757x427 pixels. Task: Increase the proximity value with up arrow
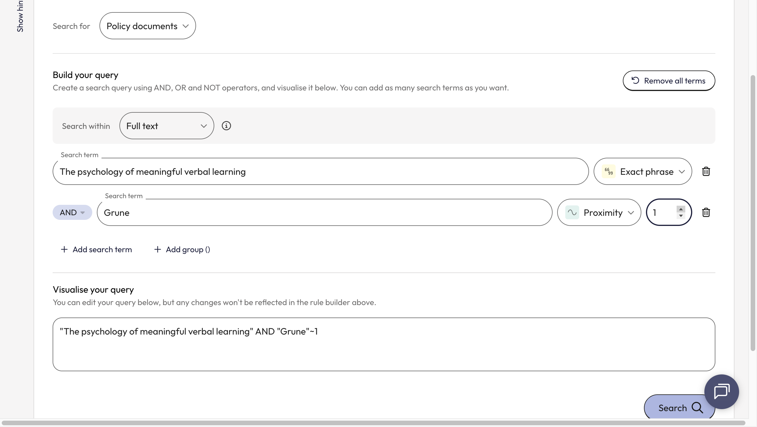[681, 209]
